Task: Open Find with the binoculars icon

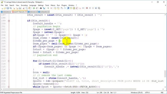Action: pyautogui.click(x=41, y=8)
